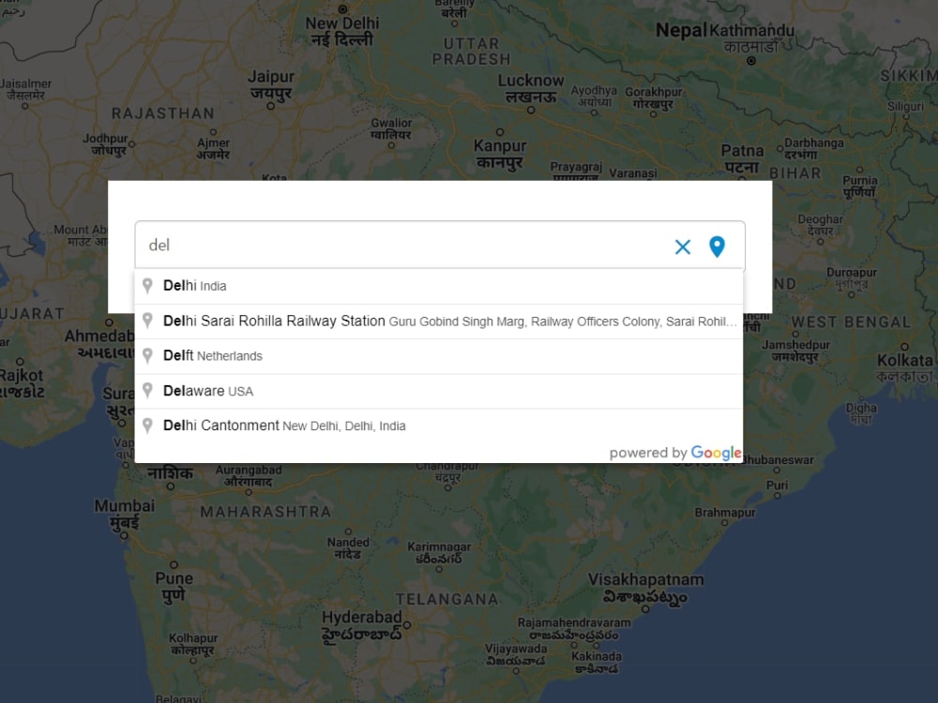
Task: Click the Lucknow label on the map
Action: point(531,88)
